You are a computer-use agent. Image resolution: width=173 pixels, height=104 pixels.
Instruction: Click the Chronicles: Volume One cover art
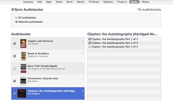point(23,81)
